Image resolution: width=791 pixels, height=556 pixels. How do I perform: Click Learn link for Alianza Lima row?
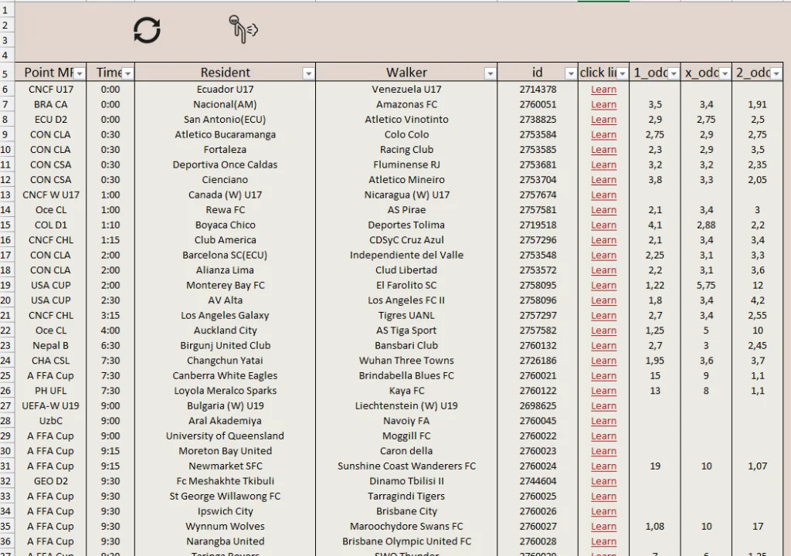[x=603, y=270]
